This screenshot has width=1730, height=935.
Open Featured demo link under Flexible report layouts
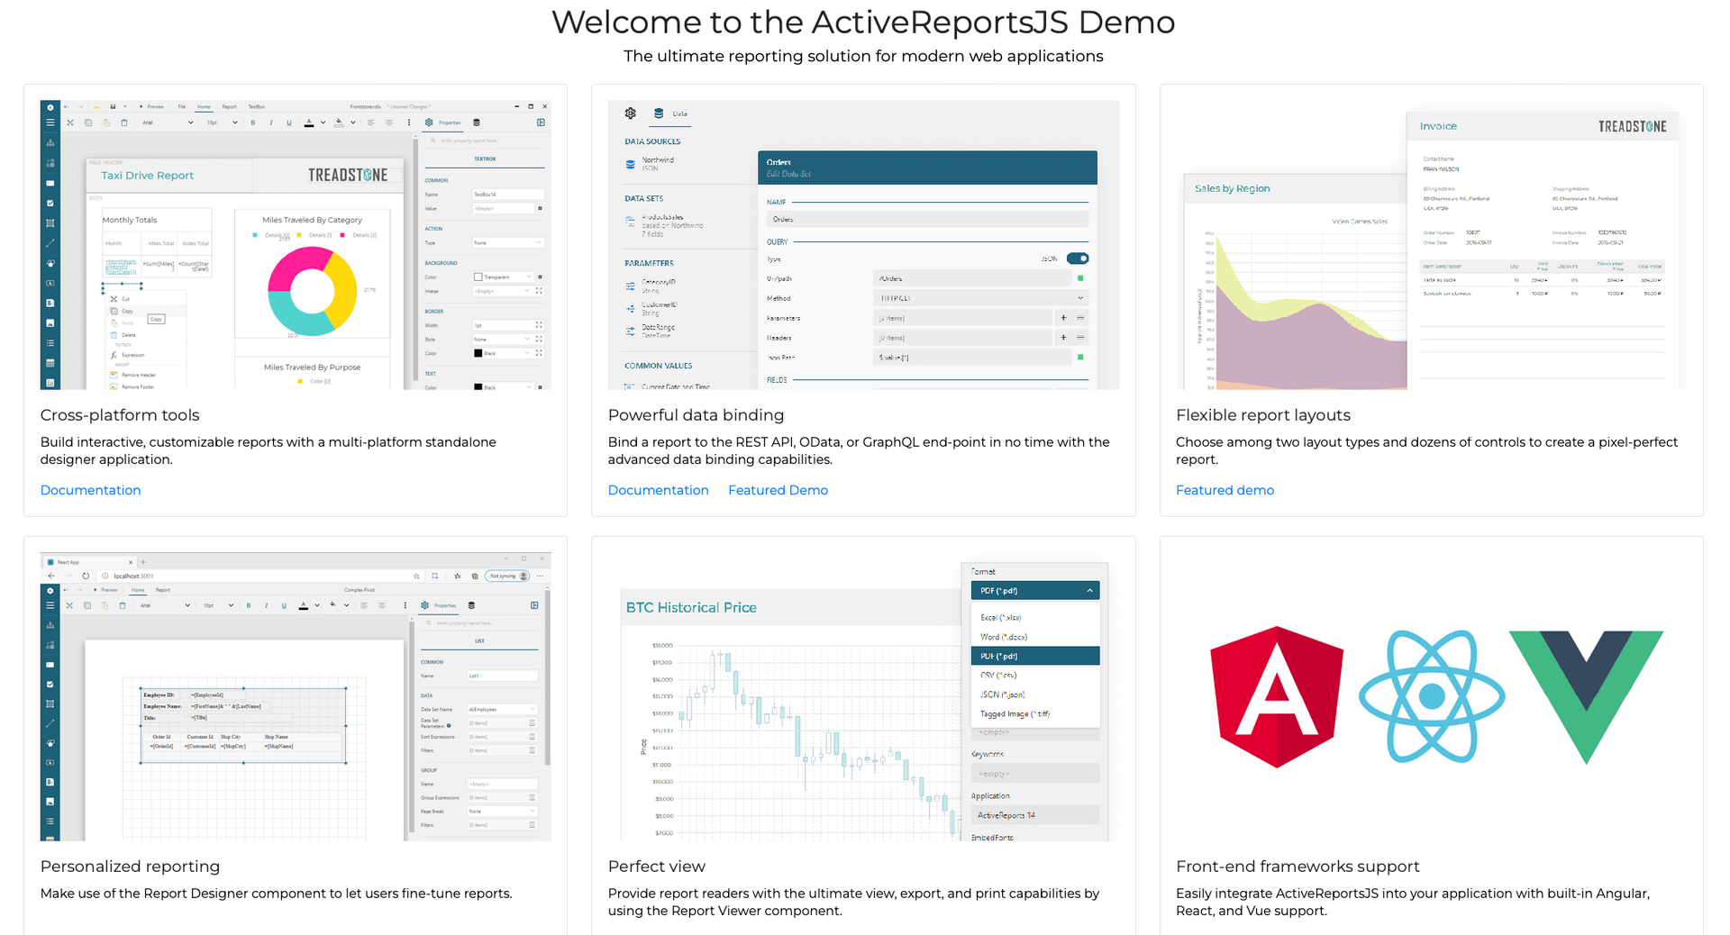click(x=1225, y=490)
